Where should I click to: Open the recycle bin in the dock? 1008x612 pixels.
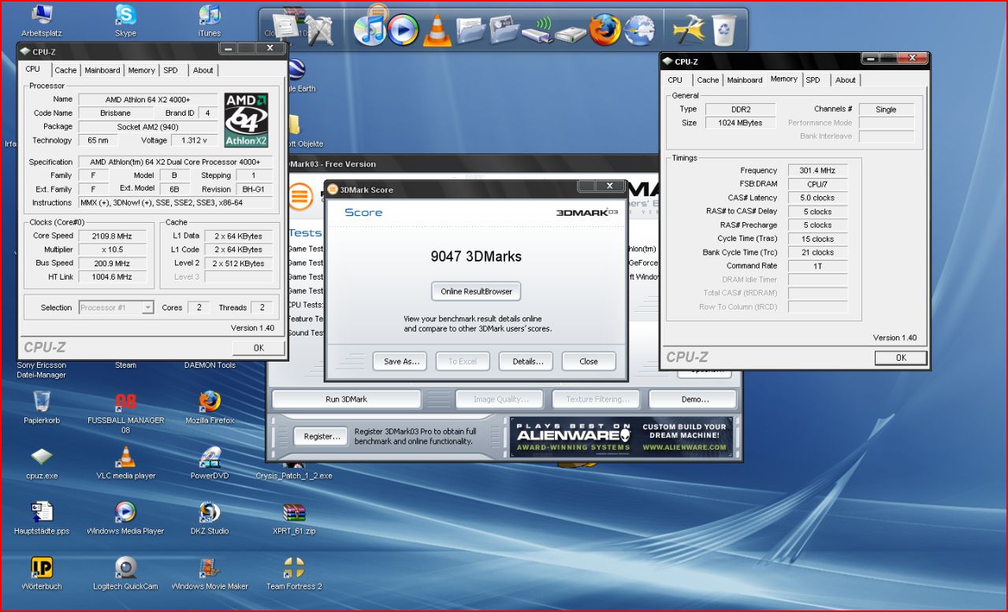pos(724,30)
